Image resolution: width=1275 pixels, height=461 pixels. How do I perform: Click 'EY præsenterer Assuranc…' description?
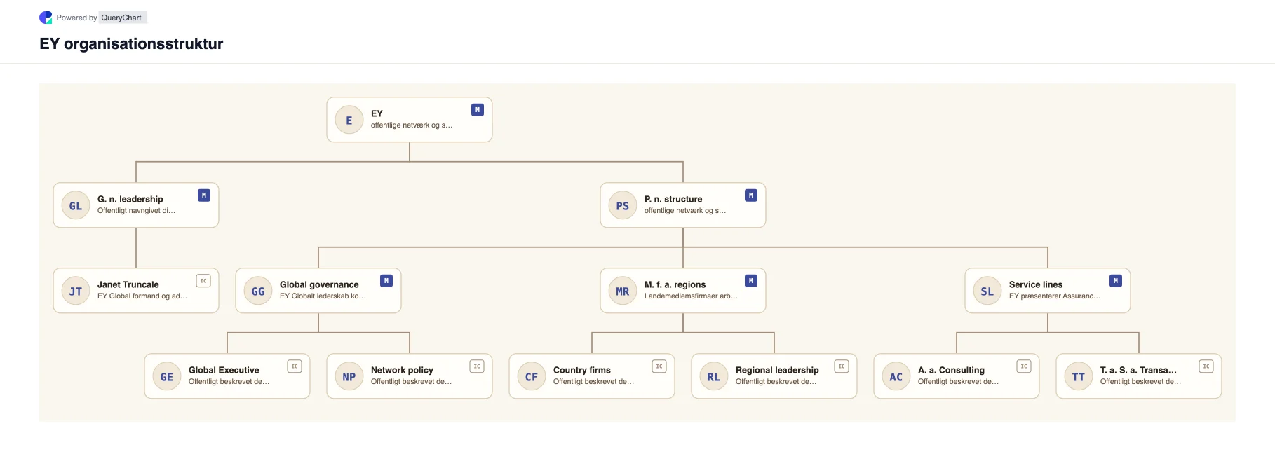click(1055, 296)
